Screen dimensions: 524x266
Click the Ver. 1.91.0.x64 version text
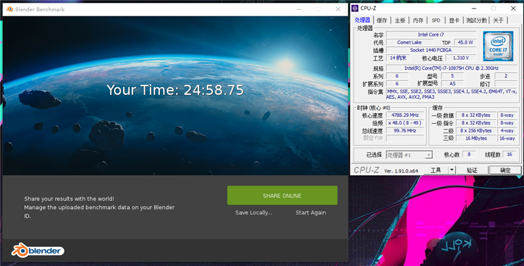(401, 171)
